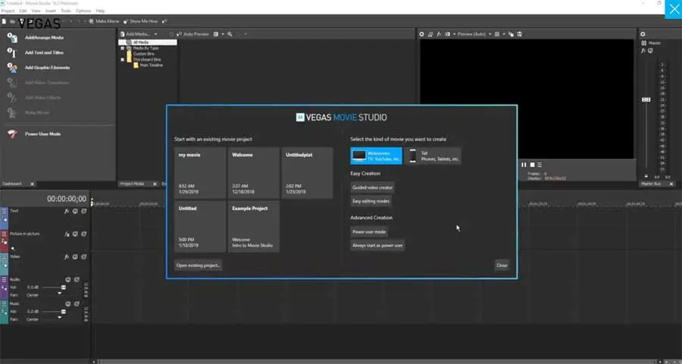Mute the Audio track
This screenshot has width=682, height=364.
pyautogui.click(x=68, y=280)
